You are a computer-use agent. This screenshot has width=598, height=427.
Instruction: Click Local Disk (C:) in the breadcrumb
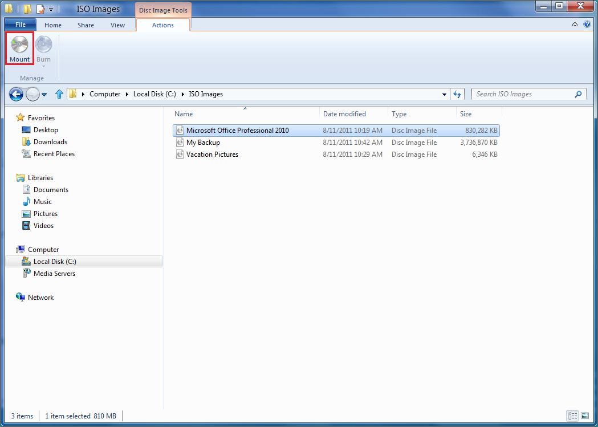tap(154, 94)
